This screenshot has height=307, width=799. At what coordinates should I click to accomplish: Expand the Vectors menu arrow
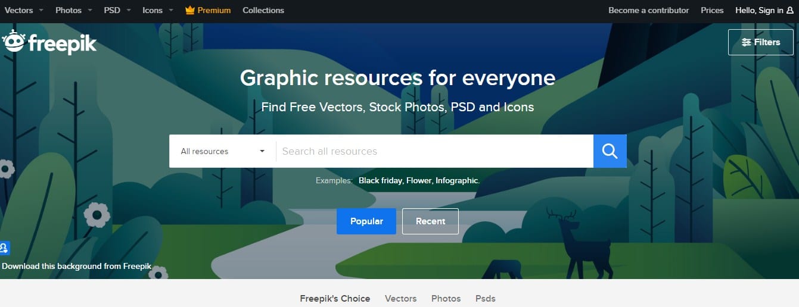(41, 10)
